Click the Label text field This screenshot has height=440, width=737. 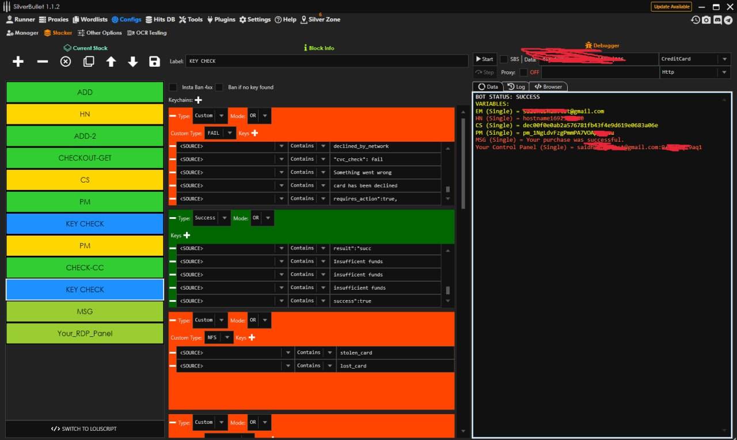326,61
